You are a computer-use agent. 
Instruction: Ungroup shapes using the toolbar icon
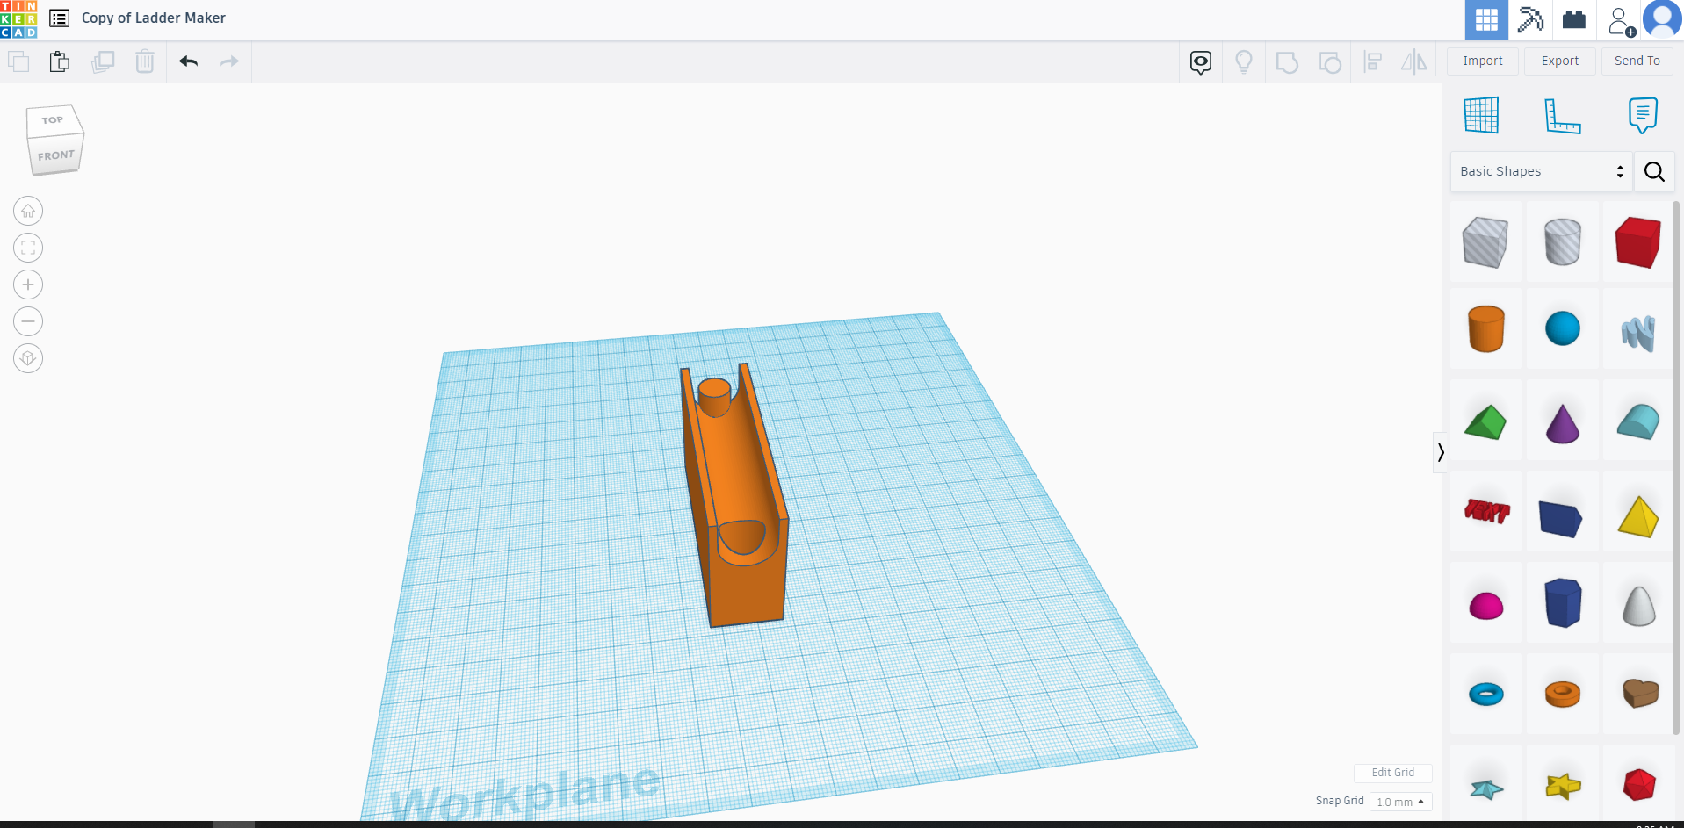(x=1330, y=61)
